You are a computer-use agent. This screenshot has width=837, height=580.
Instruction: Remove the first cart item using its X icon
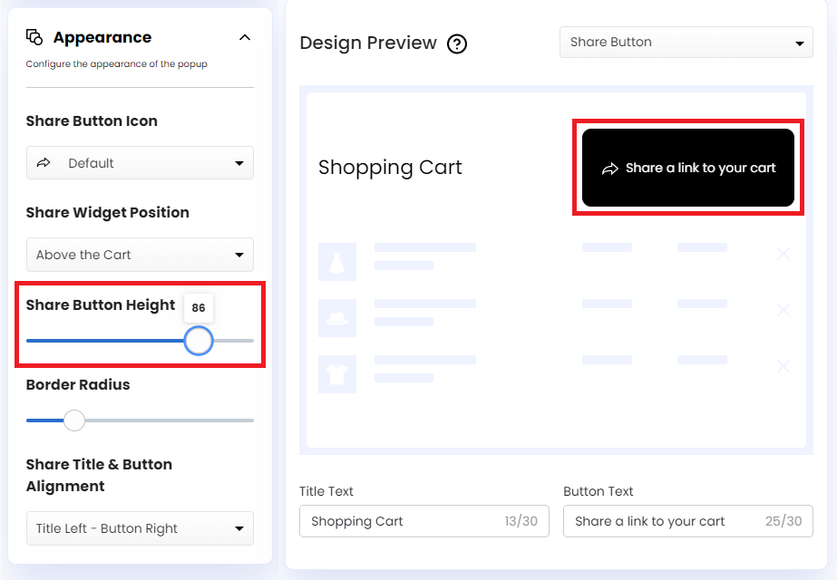coord(783,254)
